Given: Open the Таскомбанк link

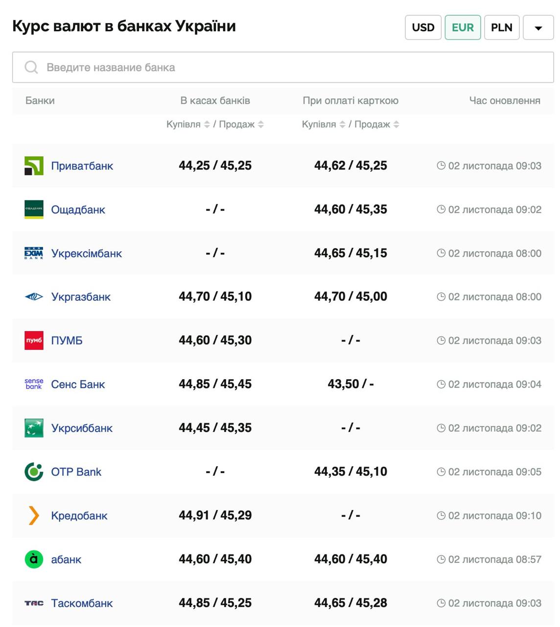Looking at the screenshot, I should (x=82, y=603).
